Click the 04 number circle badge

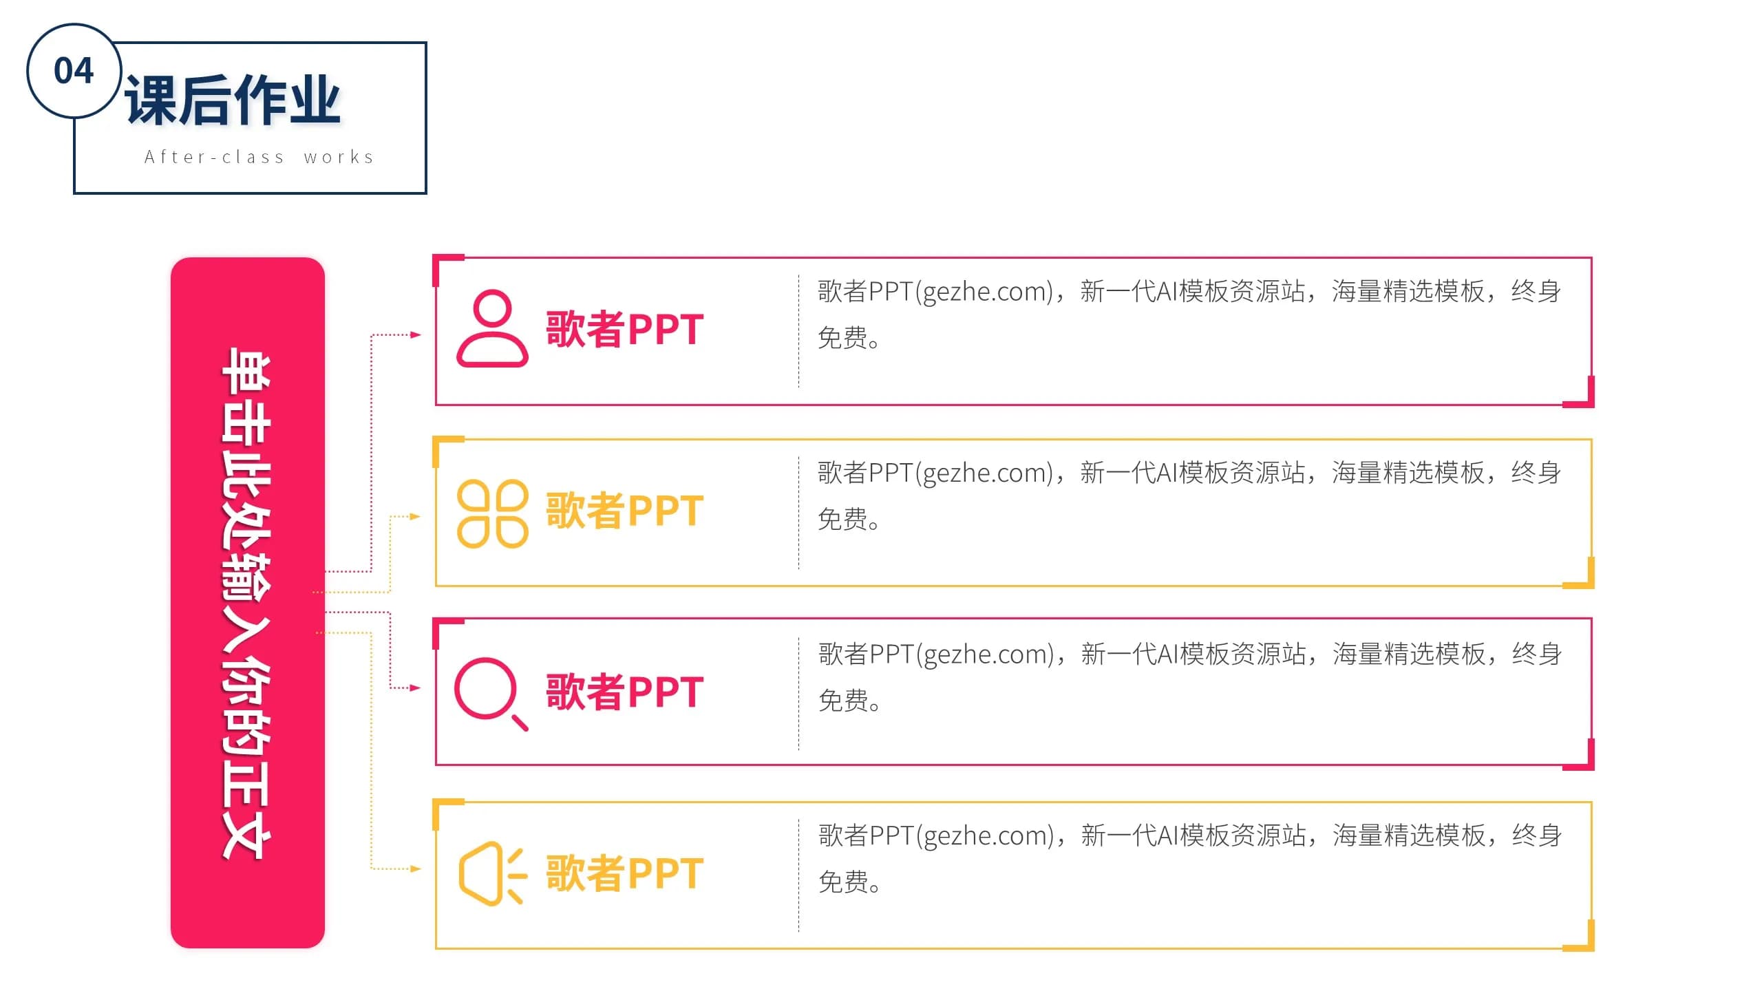click(74, 71)
